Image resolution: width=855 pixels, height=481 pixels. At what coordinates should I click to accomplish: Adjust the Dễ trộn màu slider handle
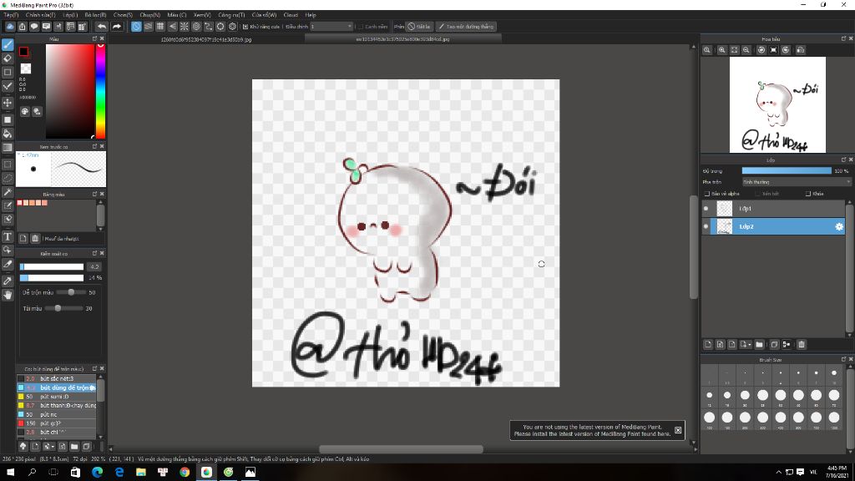tap(71, 292)
